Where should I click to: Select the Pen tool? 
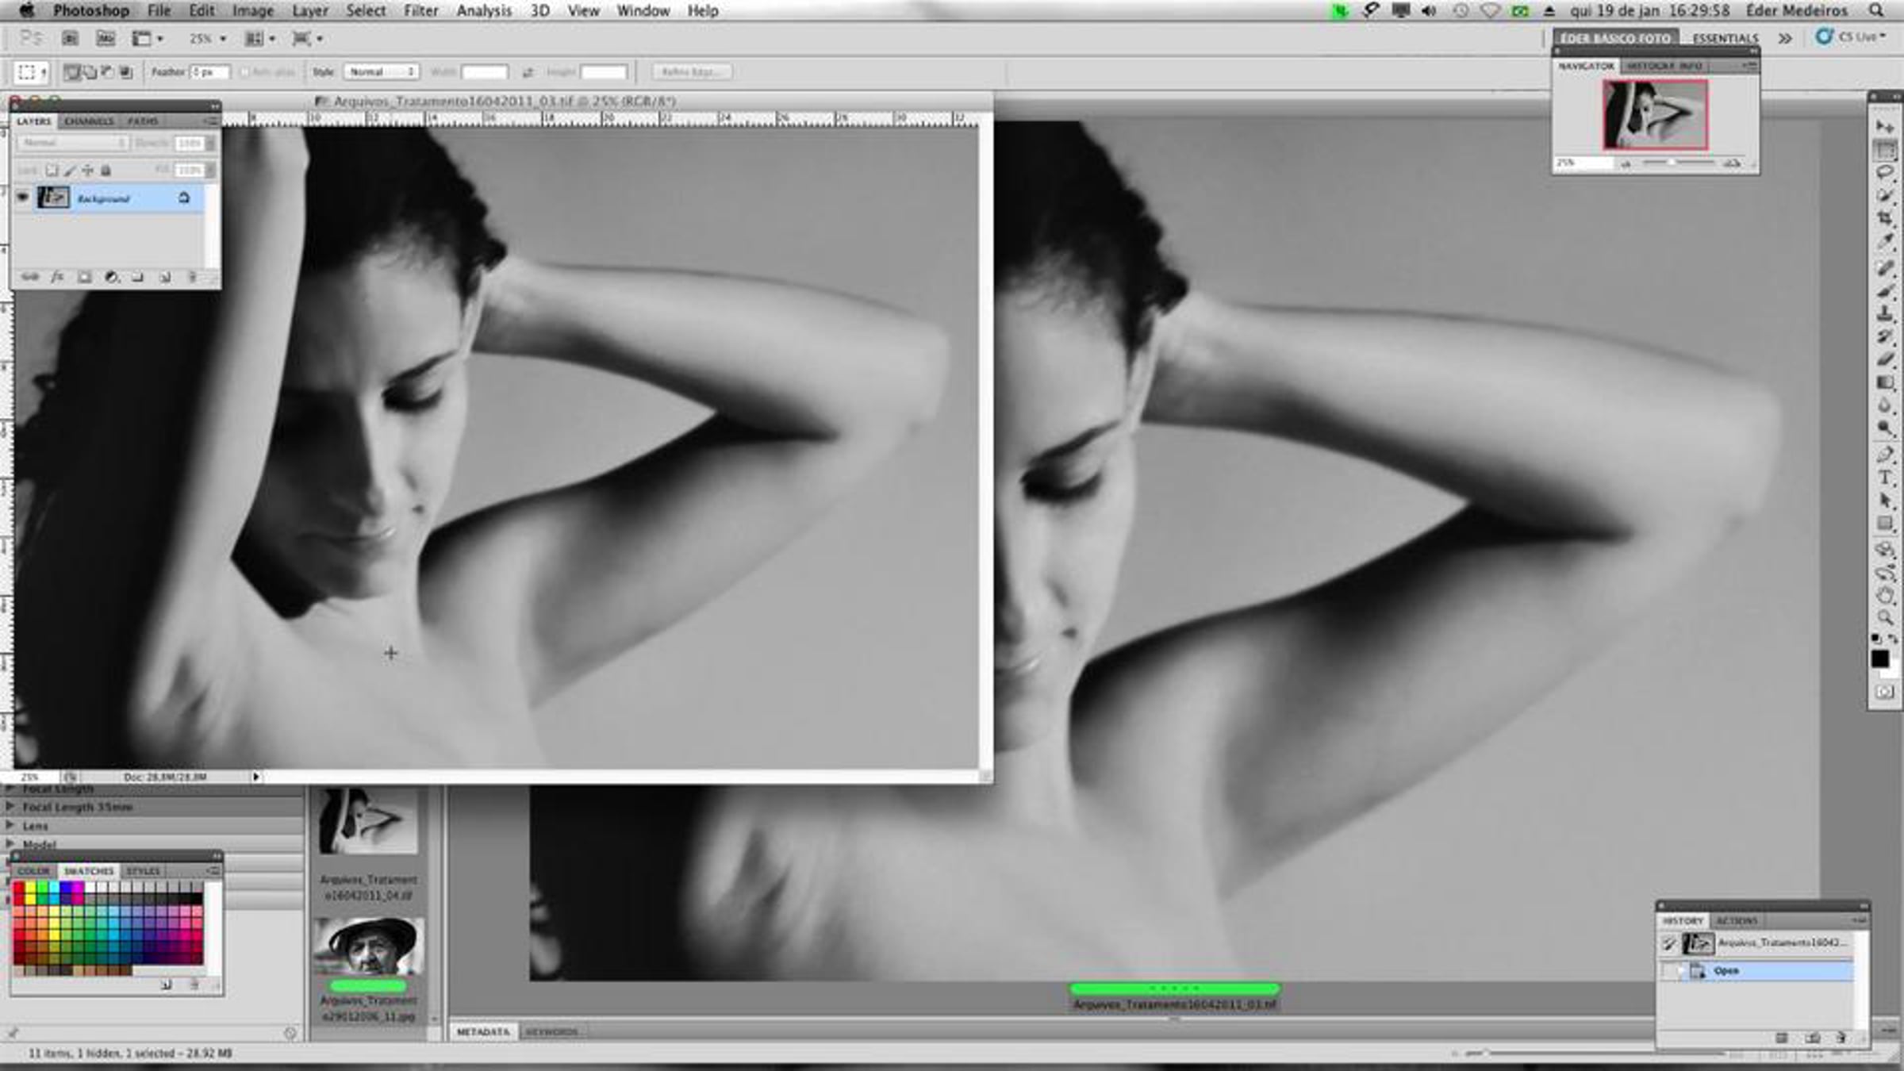tap(1885, 455)
